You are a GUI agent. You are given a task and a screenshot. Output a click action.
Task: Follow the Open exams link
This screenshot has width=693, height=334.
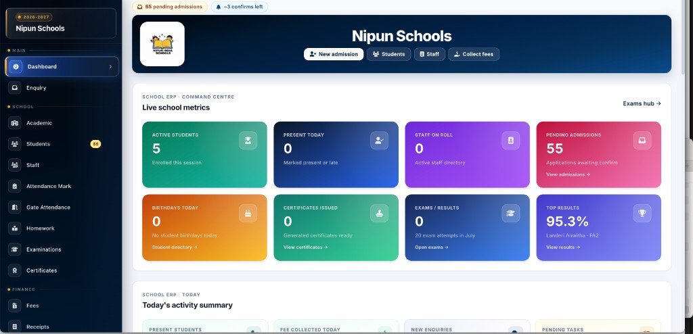(431, 247)
